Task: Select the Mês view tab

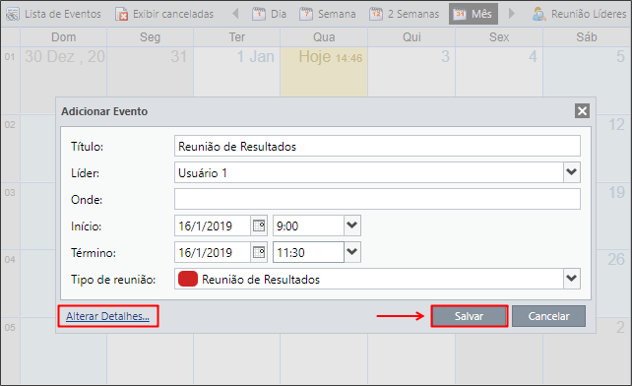Action: tap(474, 14)
